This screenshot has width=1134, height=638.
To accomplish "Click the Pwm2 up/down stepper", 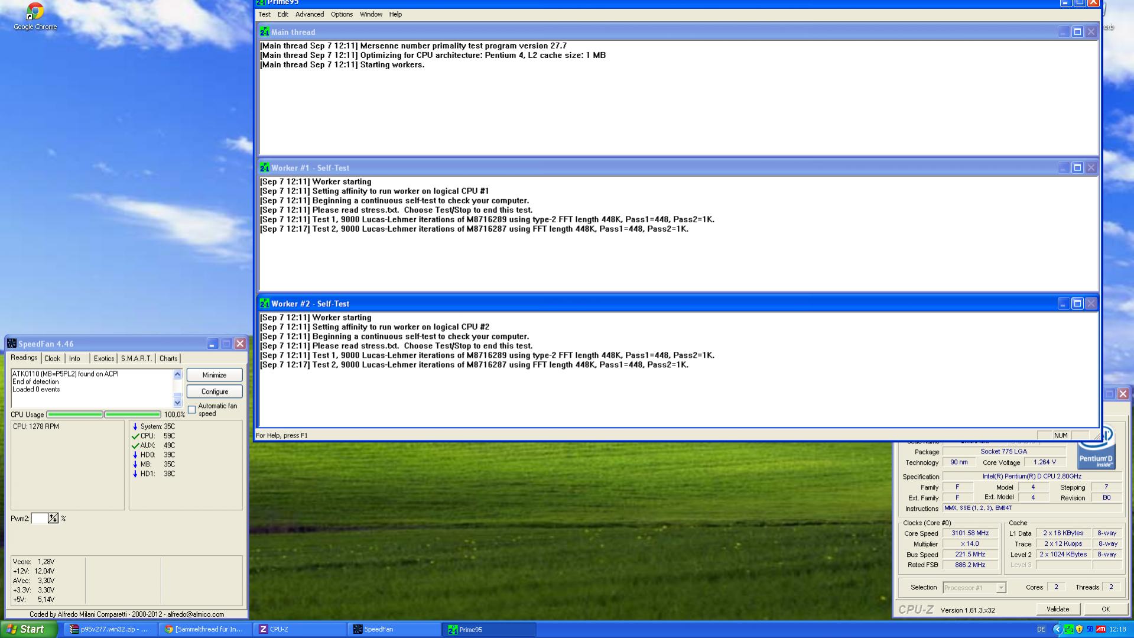I will pyautogui.click(x=53, y=519).
